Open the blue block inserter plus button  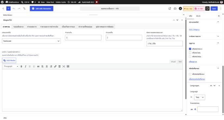pos(9,9)
